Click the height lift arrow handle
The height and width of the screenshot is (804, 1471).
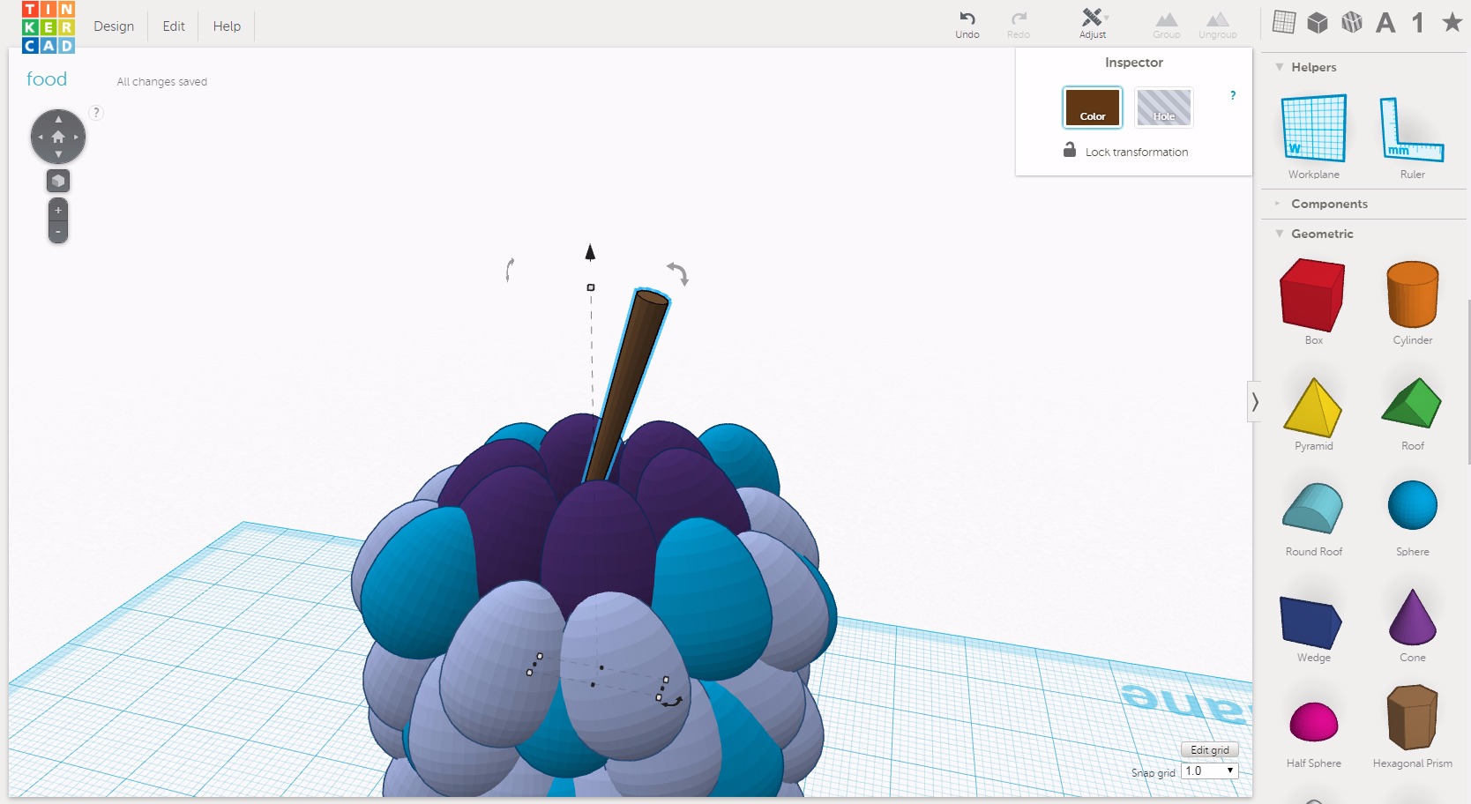coord(590,253)
